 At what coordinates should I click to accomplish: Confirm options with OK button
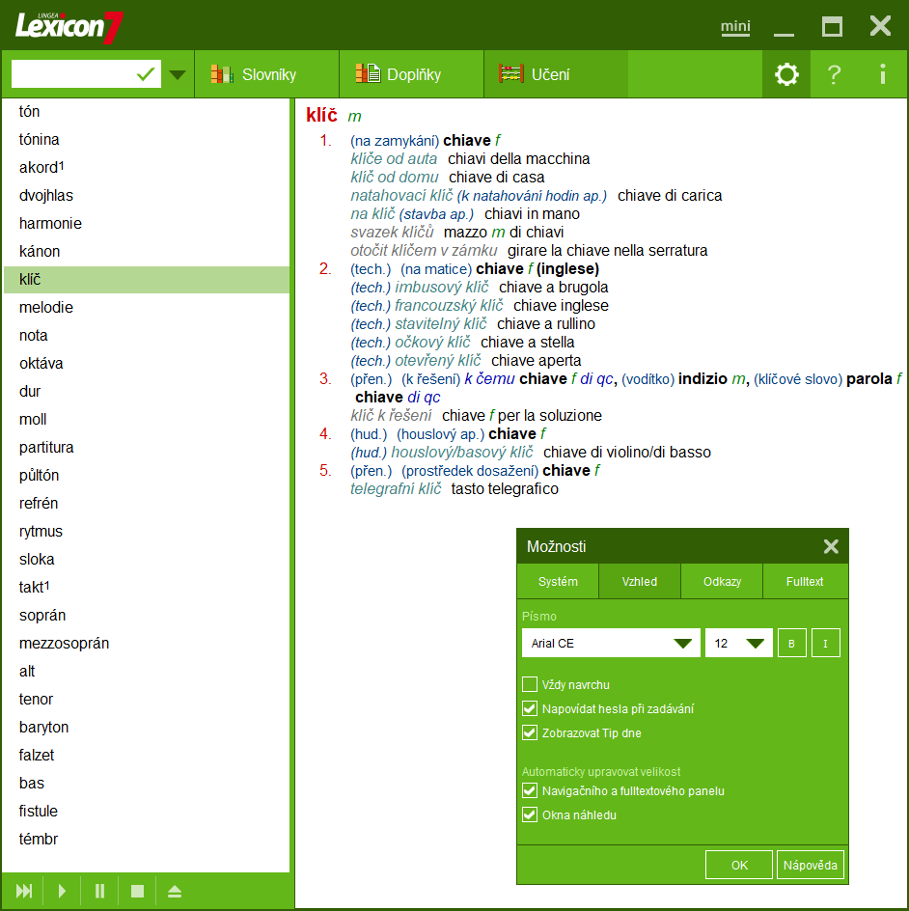739,865
